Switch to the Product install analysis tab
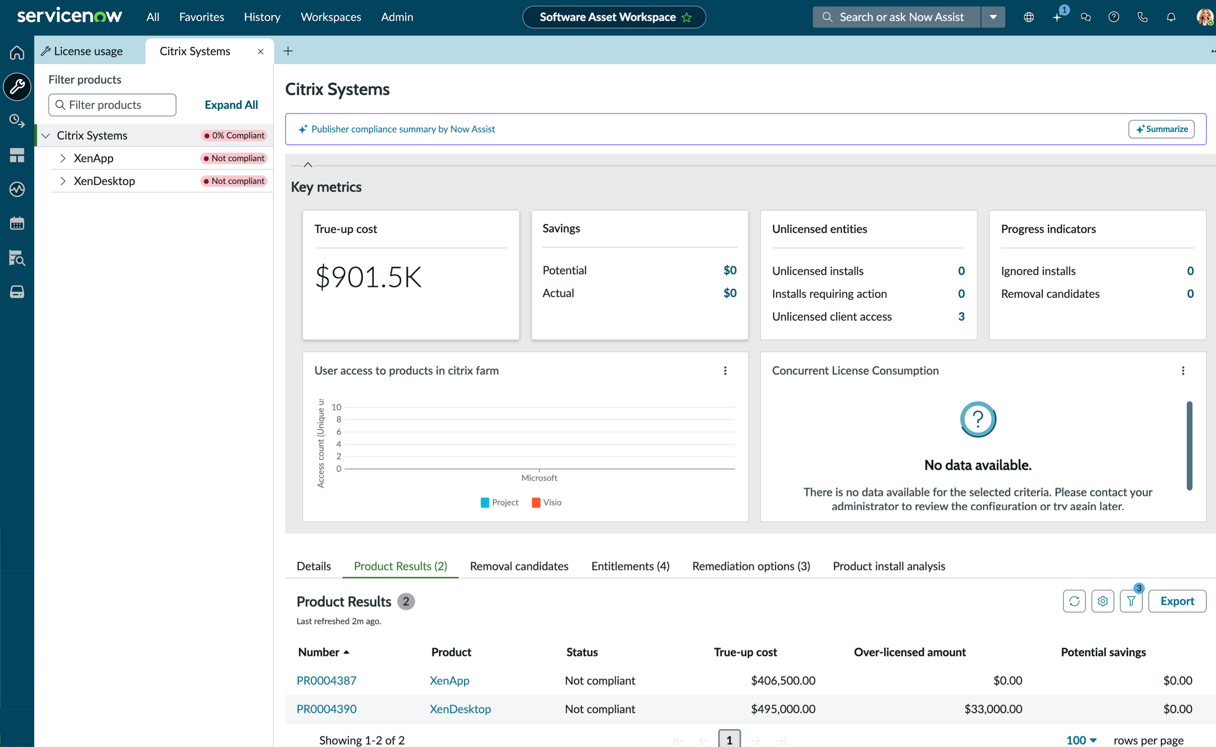This screenshot has width=1216, height=747. pyautogui.click(x=889, y=566)
